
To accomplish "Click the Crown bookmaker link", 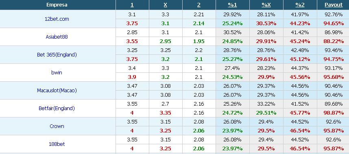I will (x=57, y=126).
